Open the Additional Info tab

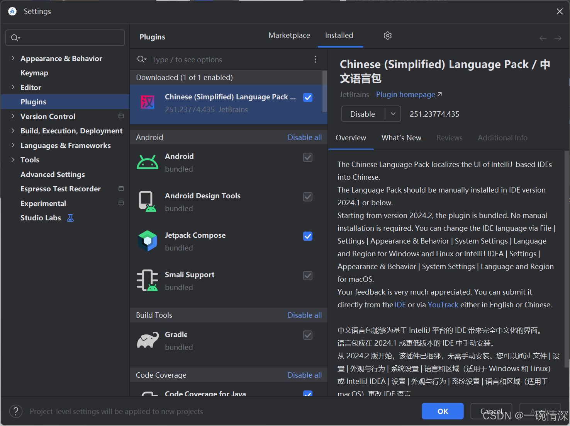coord(502,138)
